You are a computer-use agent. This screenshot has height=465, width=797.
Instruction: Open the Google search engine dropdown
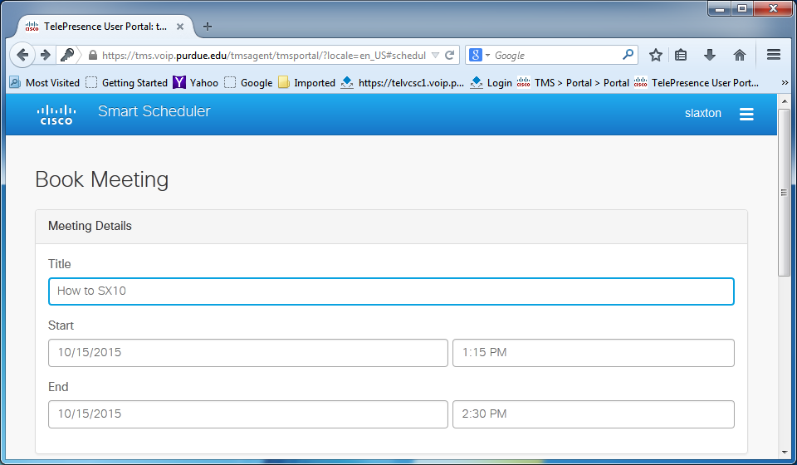480,55
